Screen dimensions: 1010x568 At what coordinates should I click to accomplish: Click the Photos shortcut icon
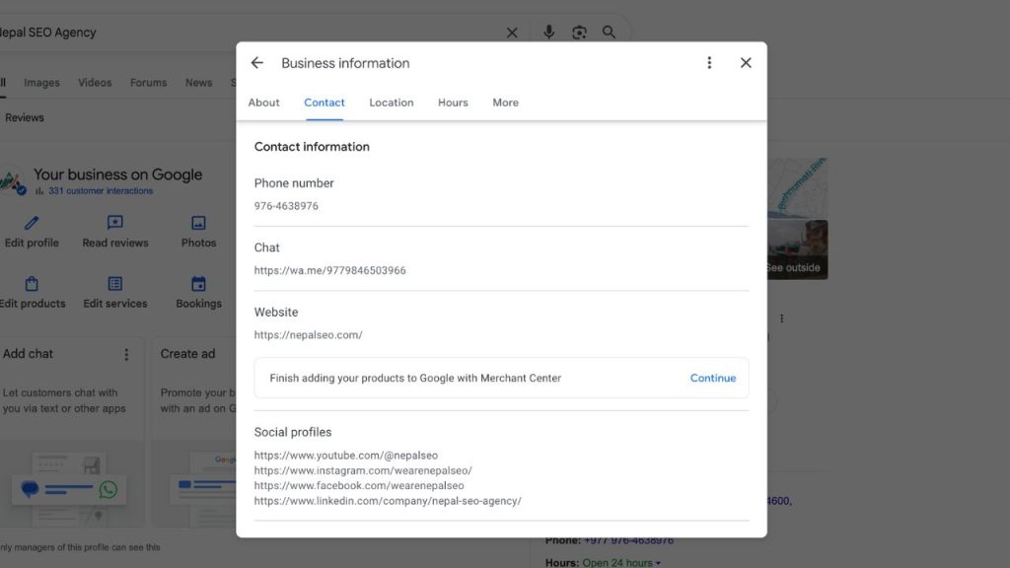pyautogui.click(x=197, y=224)
